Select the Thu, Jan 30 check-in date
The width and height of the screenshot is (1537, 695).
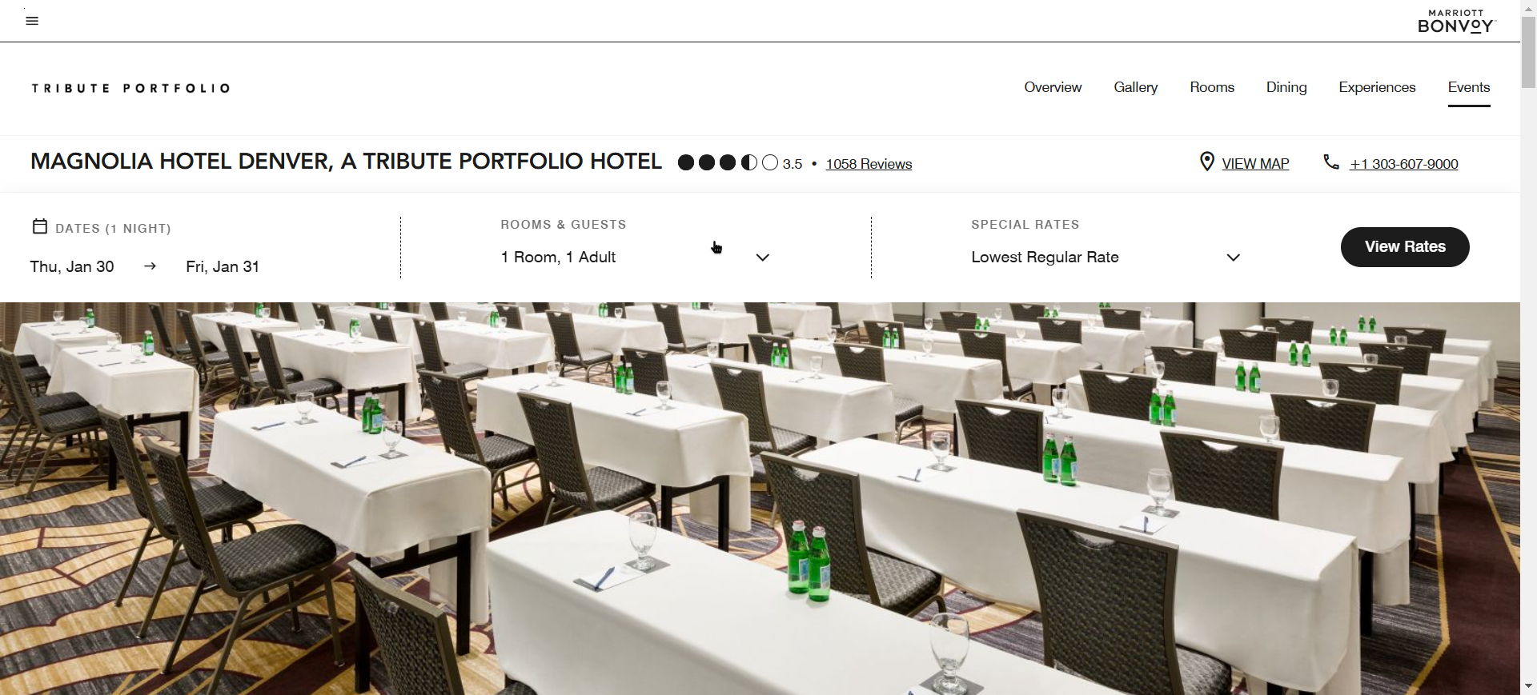click(72, 266)
